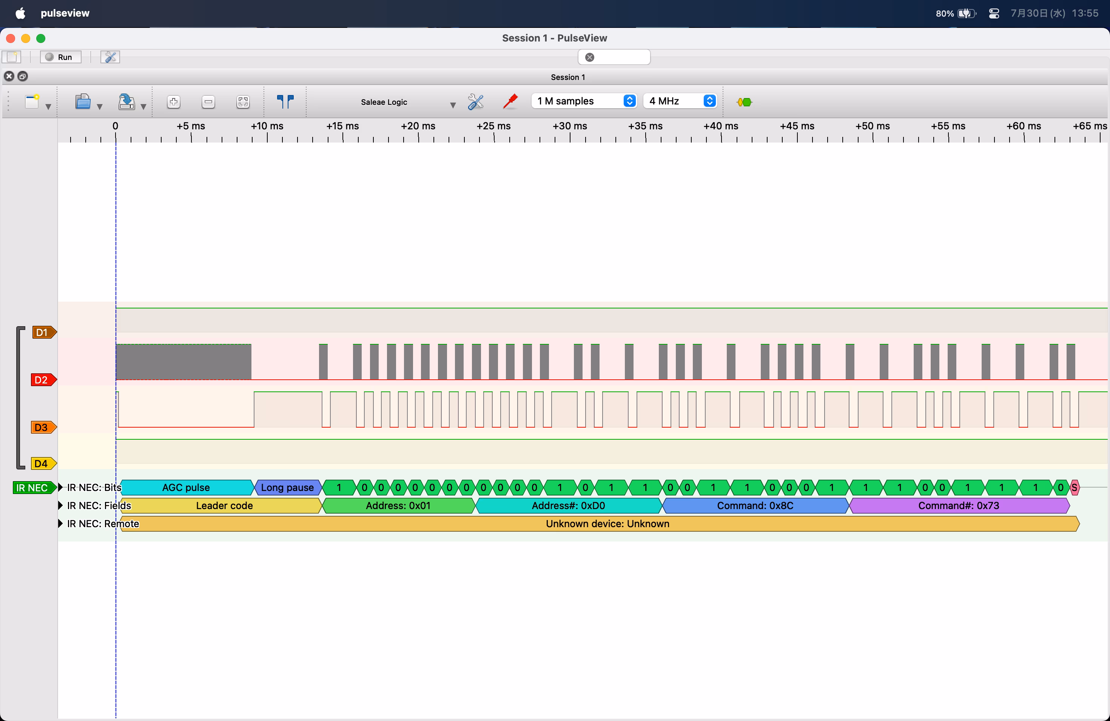Click the open file folder icon
The image size is (1110, 721).
coord(83,101)
